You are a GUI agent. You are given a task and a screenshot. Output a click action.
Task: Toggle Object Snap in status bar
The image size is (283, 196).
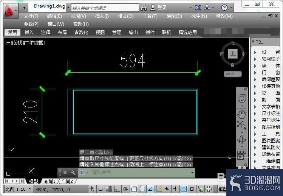tap(134, 189)
